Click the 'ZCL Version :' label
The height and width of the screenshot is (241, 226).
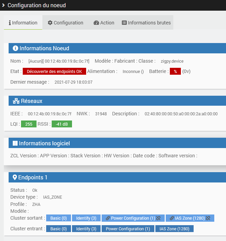(24, 156)
